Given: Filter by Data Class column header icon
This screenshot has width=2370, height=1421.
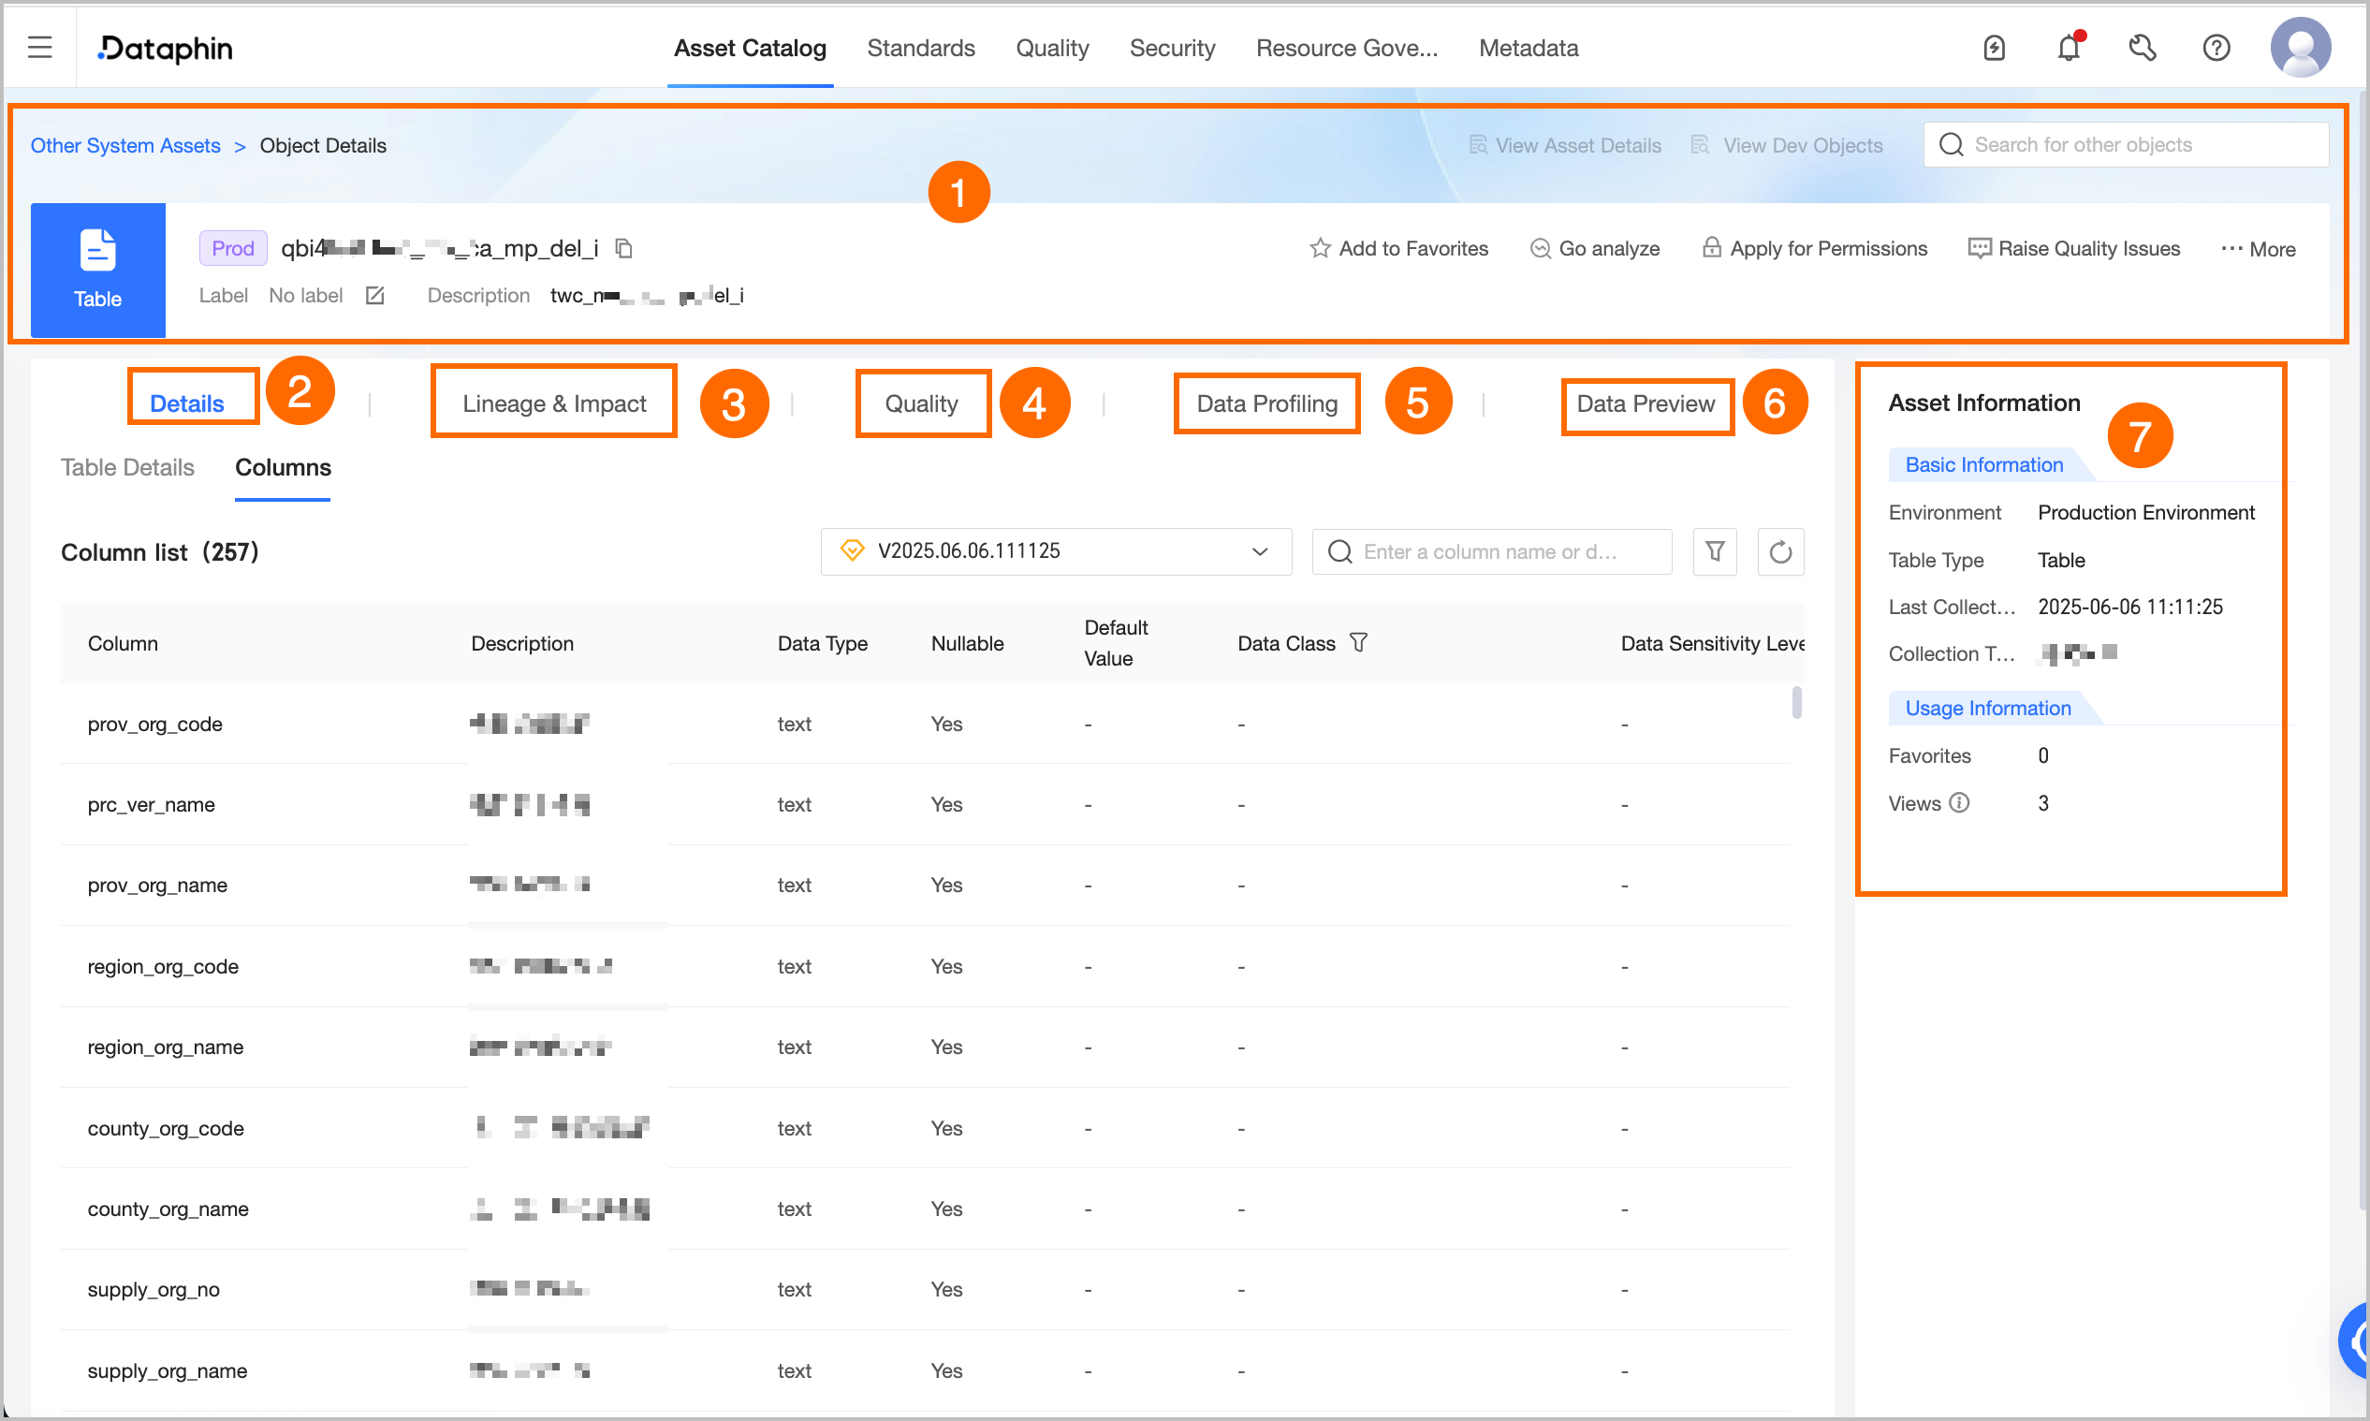Looking at the screenshot, I should point(1358,643).
